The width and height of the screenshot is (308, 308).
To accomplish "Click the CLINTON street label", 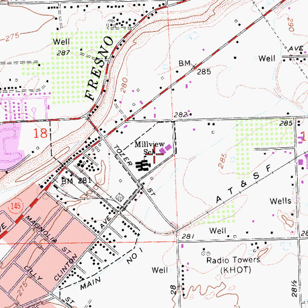I will pyautogui.click(x=66, y=267).
